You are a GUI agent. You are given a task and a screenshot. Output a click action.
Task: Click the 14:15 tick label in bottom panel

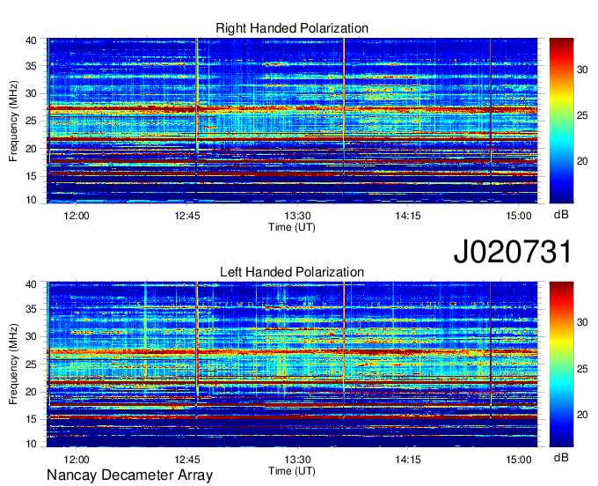408,460
